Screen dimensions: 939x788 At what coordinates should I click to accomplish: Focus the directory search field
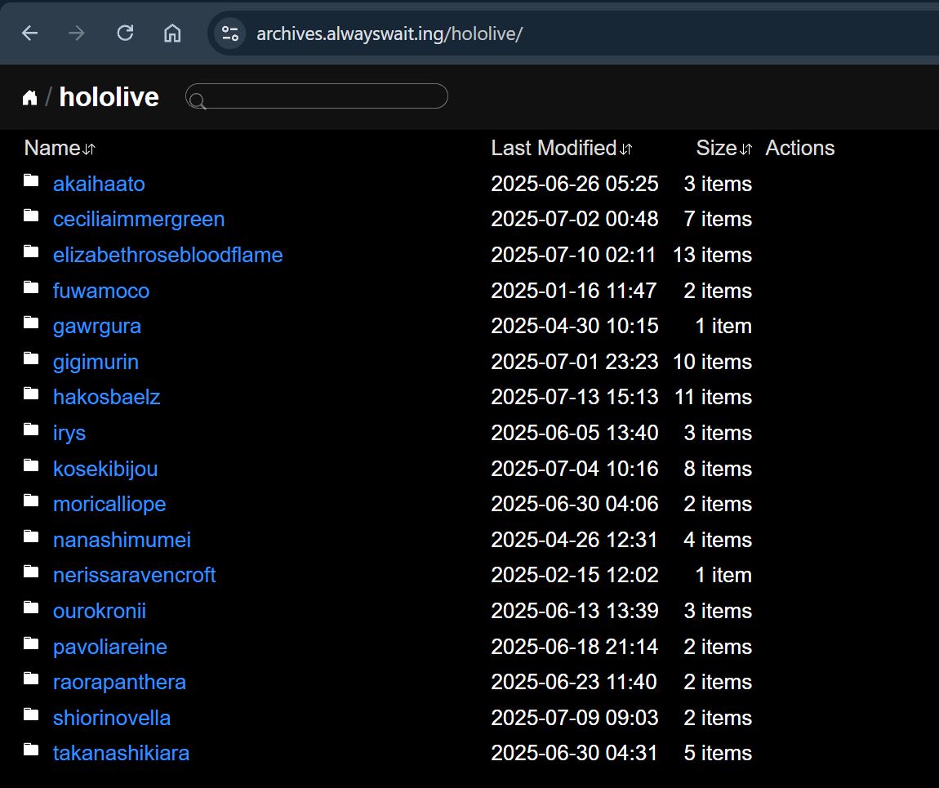[317, 96]
